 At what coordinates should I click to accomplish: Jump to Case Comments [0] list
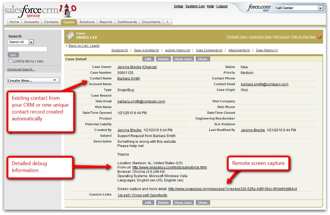[209, 50]
